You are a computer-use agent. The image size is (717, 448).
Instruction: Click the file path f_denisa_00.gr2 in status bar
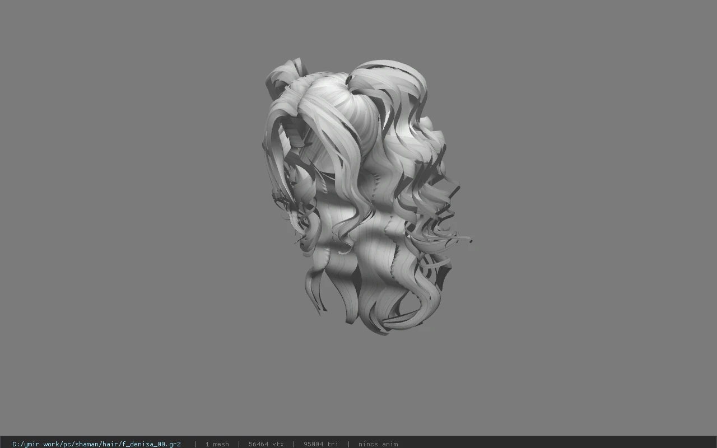click(x=96, y=444)
